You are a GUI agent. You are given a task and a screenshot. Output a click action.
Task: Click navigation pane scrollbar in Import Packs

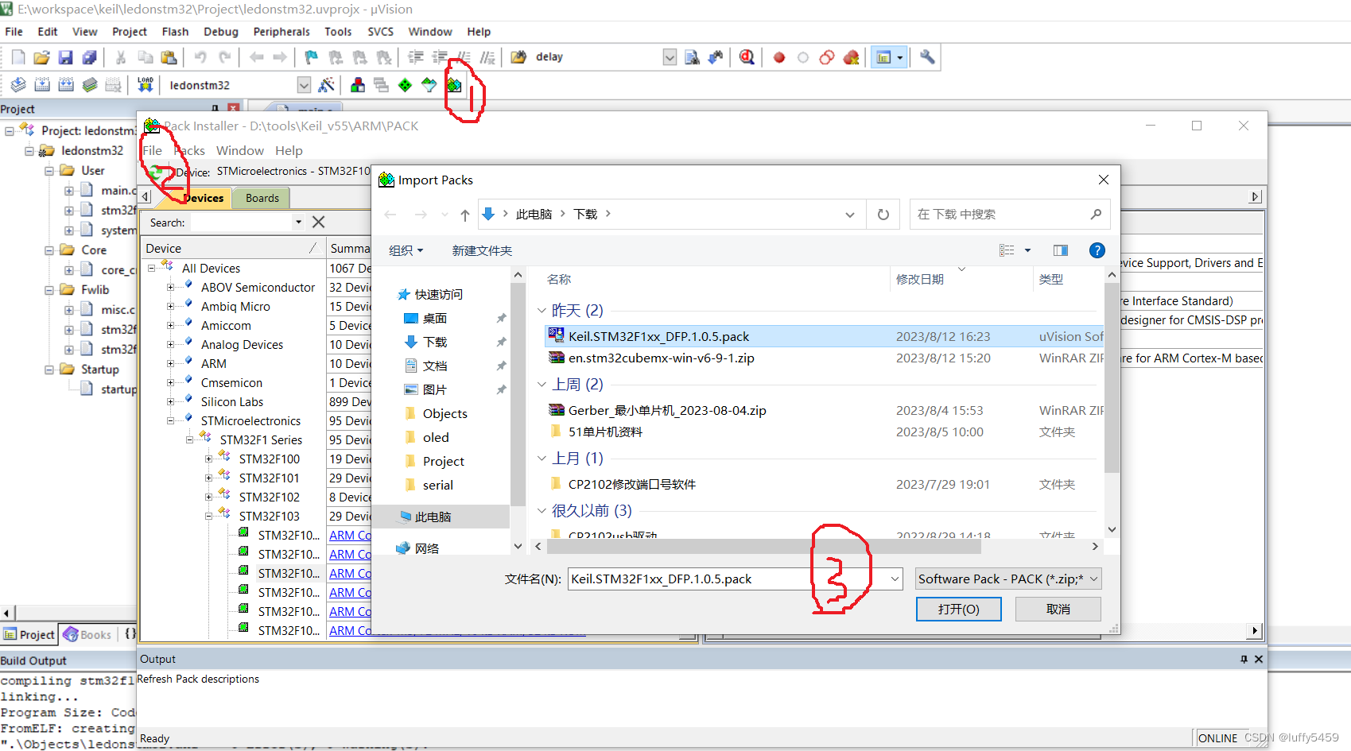coord(518,395)
